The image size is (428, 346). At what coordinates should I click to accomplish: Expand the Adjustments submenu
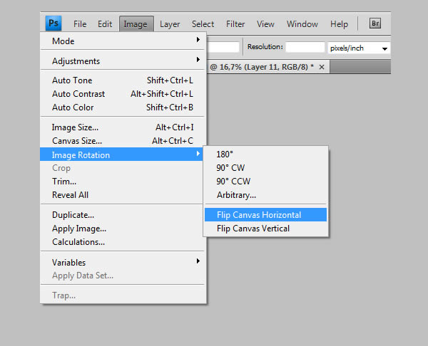[122, 61]
